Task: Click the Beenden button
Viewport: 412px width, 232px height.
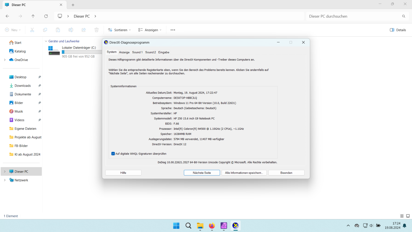Action: 286,173
